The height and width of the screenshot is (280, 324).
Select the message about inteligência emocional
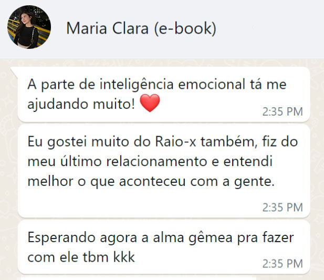[164, 95]
